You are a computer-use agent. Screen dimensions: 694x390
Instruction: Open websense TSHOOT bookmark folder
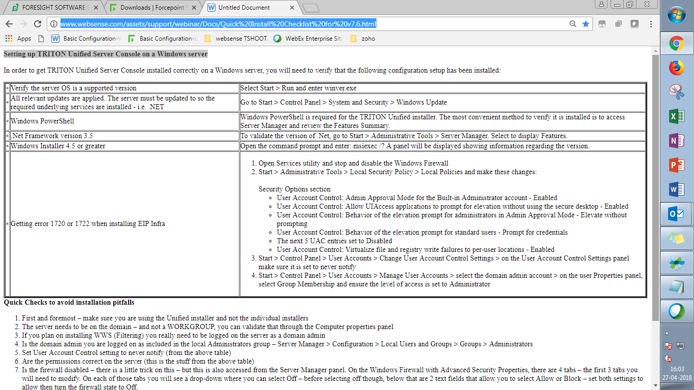click(x=236, y=39)
